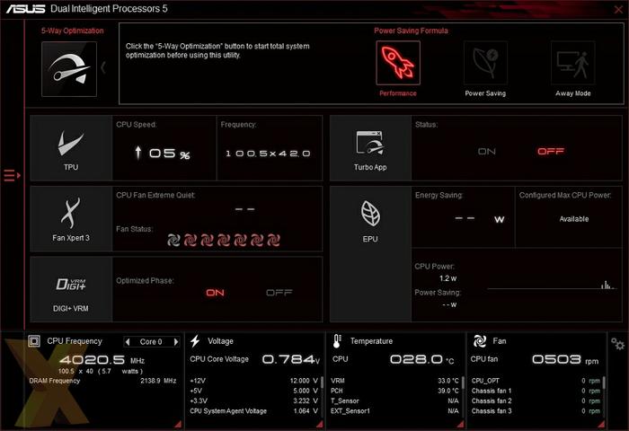Open settings gear at bottom right
This screenshot has width=629, height=431.
coord(618,344)
